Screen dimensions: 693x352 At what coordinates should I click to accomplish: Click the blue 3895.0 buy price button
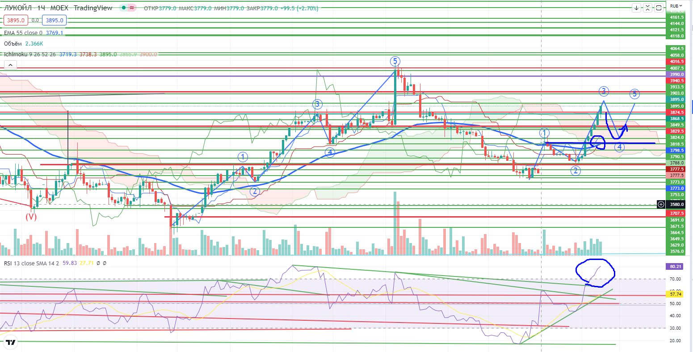[x=54, y=21]
